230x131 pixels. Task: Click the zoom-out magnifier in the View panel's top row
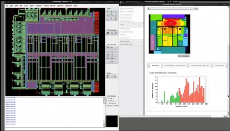click(116, 12)
